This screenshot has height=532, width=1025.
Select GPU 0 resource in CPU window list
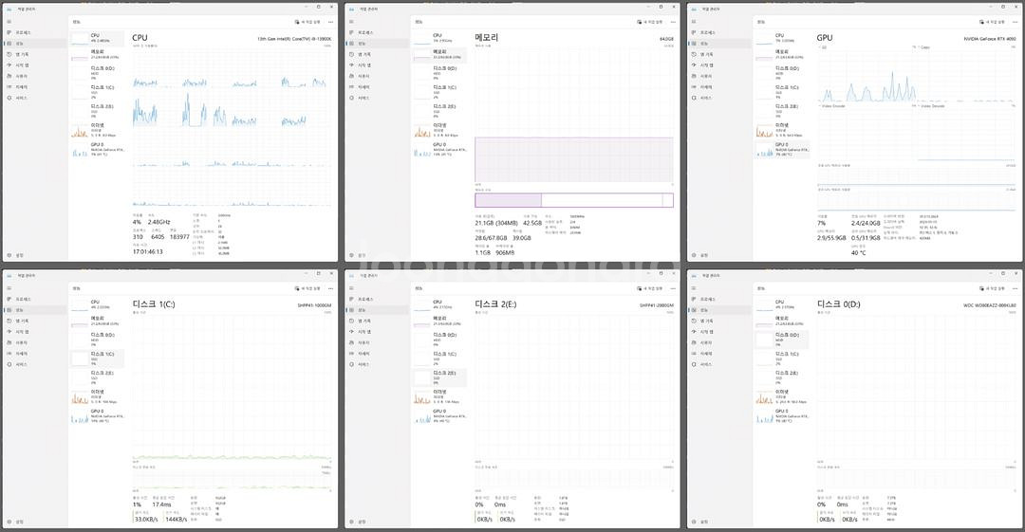click(x=97, y=150)
